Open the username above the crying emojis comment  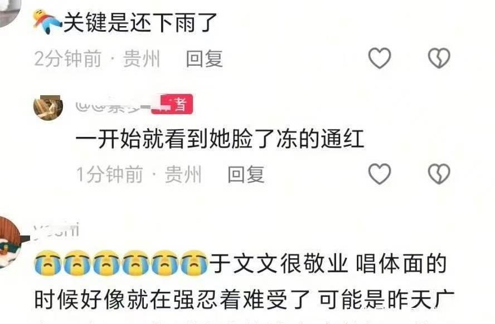(x=56, y=230)
